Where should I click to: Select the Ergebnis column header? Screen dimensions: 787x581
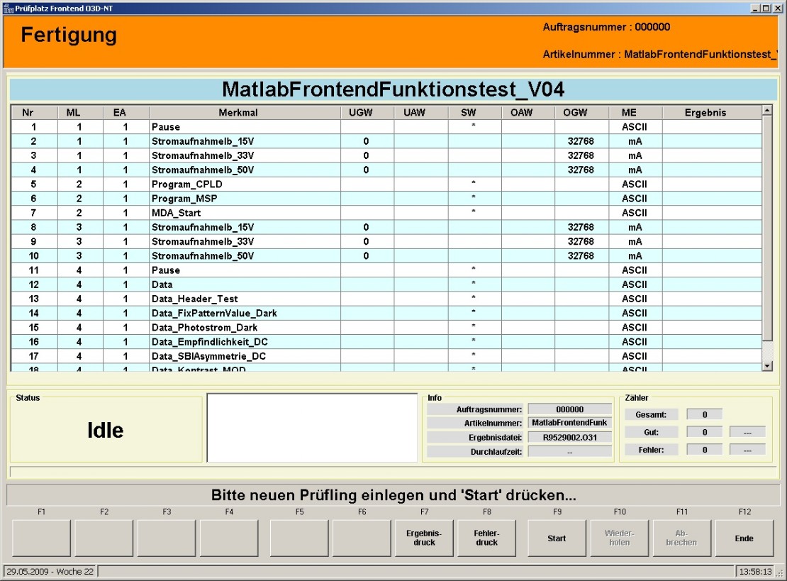[712, 113]
